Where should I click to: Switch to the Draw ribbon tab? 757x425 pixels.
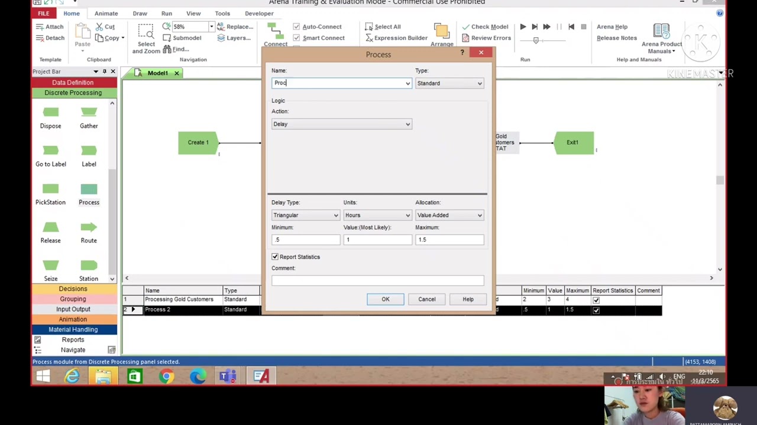tap(140, 14)
